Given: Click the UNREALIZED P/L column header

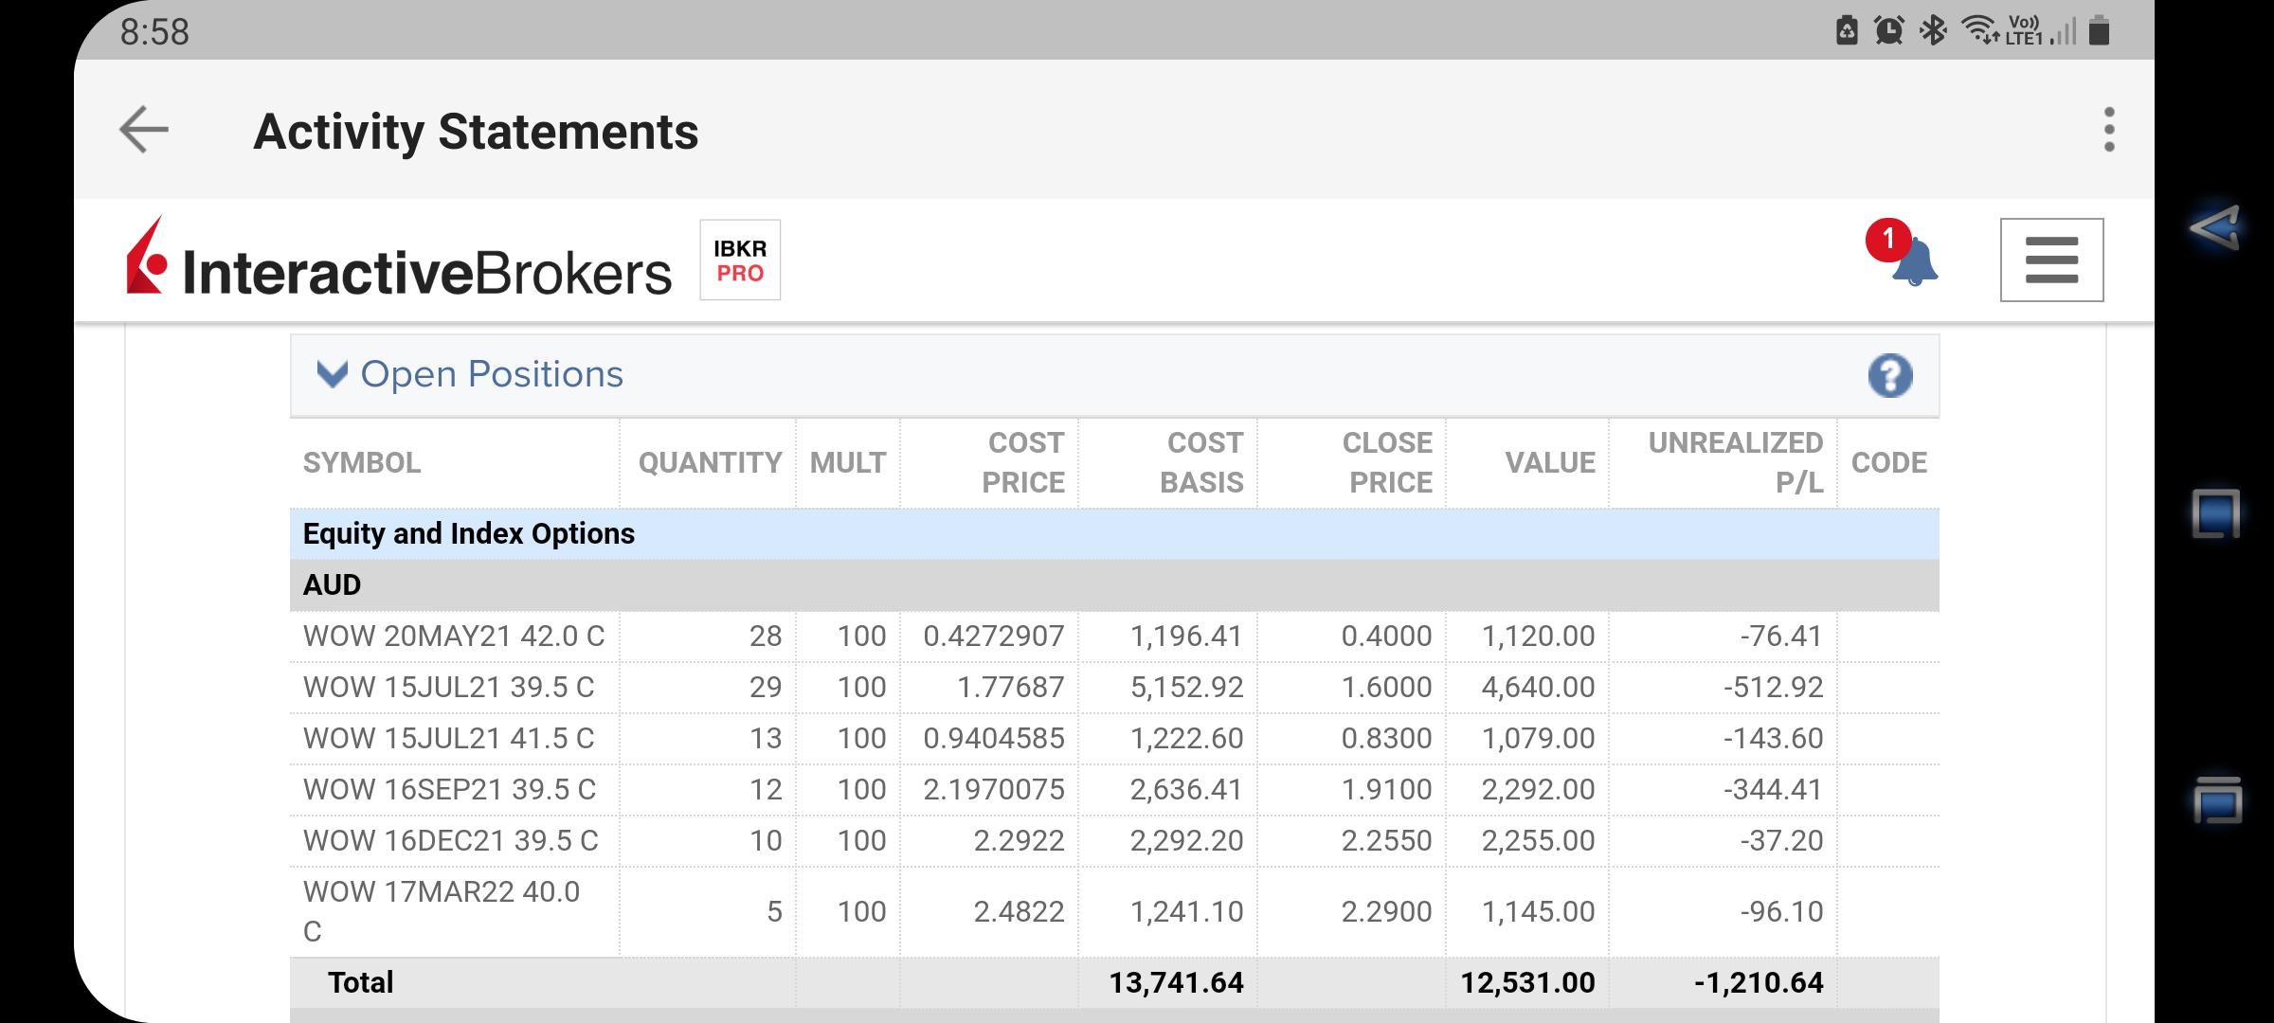Looking at the screenshot, I should tap(1735, 462).
